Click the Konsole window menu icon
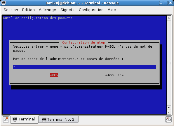Image resolution: width=174 pixels, height=126 pixels. coord(4,3)
